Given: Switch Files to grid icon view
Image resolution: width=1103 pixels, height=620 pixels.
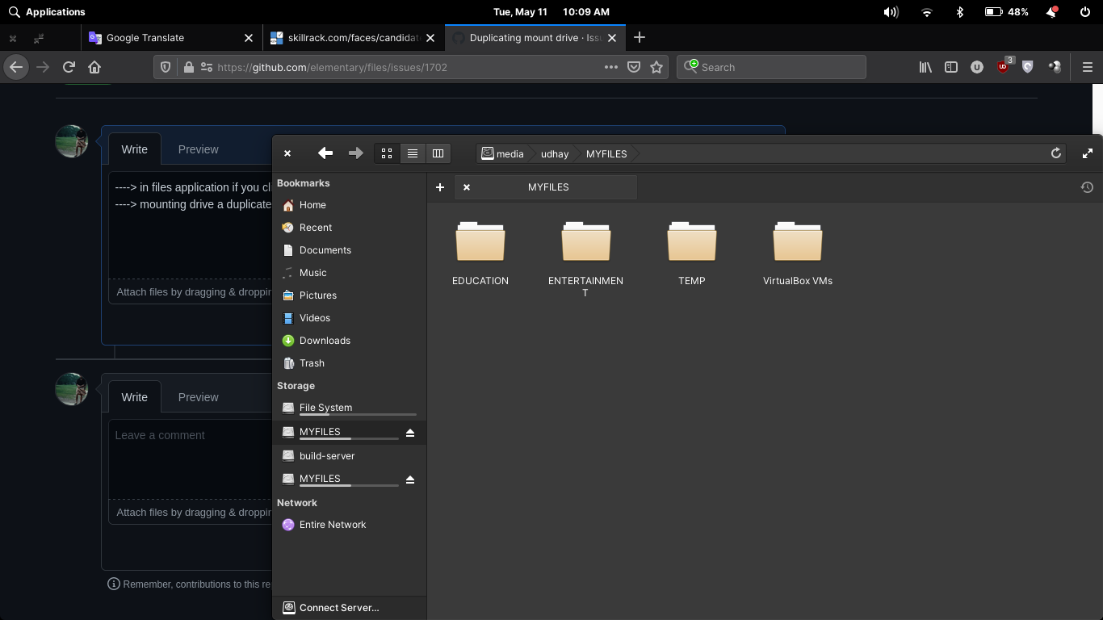Looking at the screenshot, I should click(387, 153).
